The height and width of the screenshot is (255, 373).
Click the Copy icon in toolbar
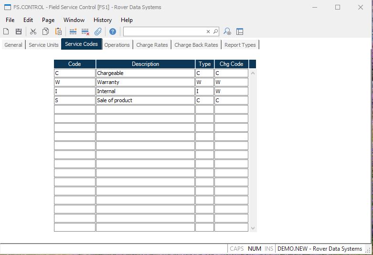tap(45, 32)
